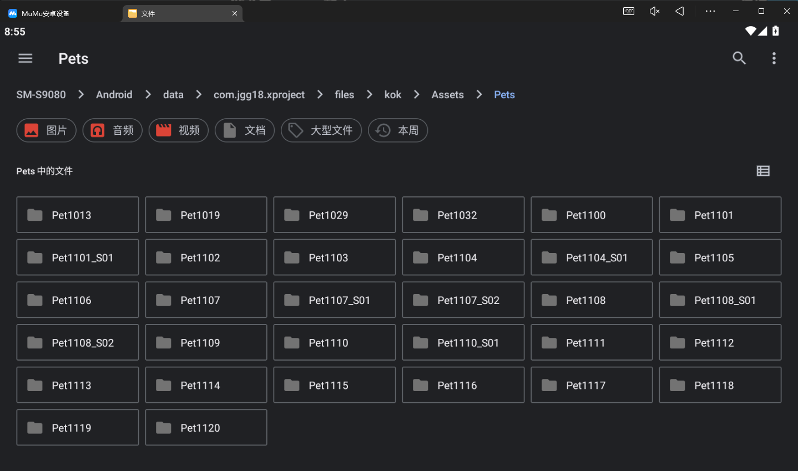Filter by Audio (音频) chip
This screenshot has height=471, width=798.
tap(113, 130)
